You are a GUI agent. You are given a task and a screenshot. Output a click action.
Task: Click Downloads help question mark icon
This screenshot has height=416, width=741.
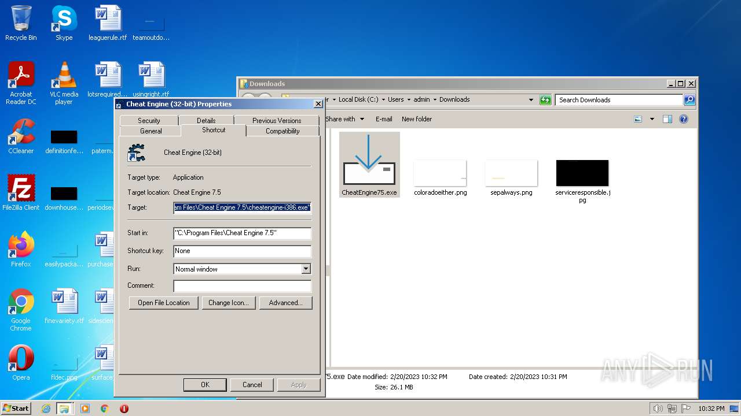[684, 119]
